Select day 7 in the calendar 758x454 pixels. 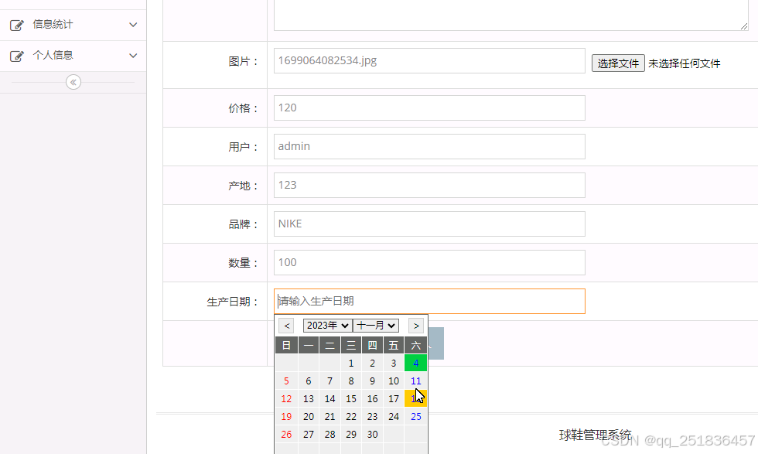(329, 381)
